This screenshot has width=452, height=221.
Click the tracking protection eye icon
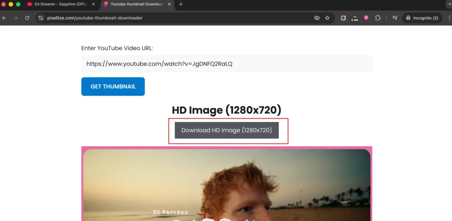point(317,18)
